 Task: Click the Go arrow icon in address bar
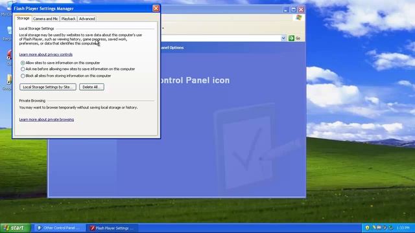291,38
